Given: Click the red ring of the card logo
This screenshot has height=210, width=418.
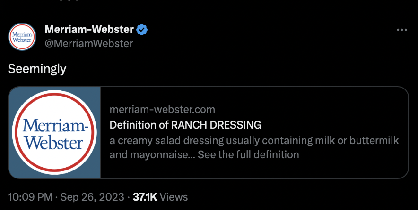Looking at the screenshot, I should (x=54, y=93).
